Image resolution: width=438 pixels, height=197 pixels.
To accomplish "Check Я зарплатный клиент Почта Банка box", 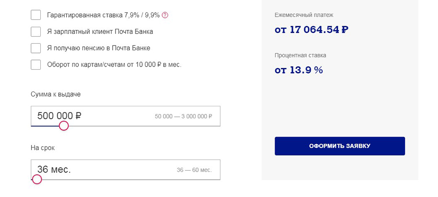I will click(36, 32).
